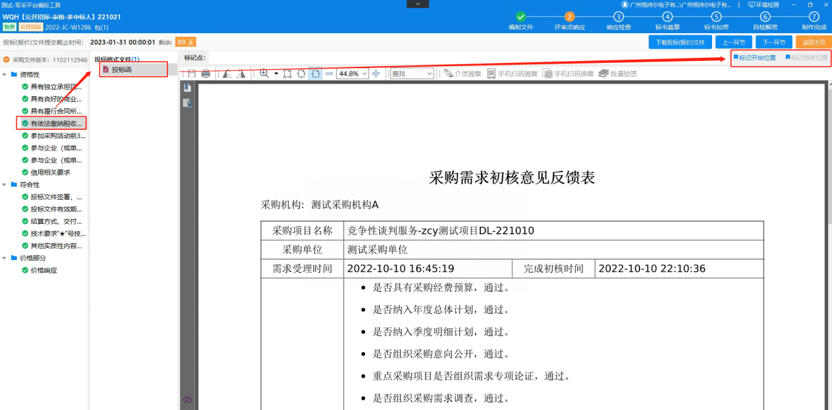
Task: Select tree item 具有履行合同所...
Action: (53, 112)
